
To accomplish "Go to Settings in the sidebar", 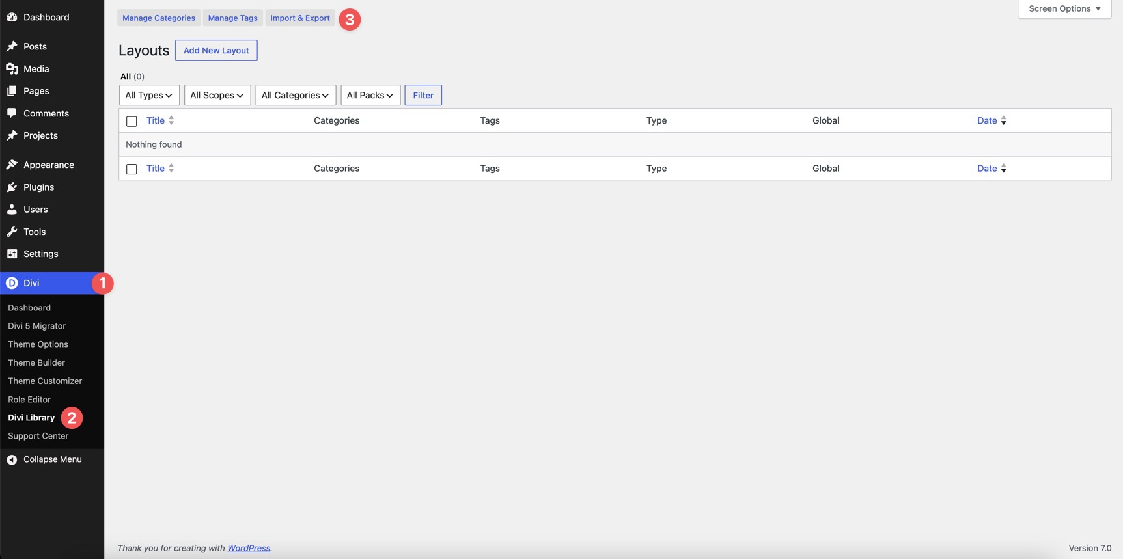I will (41, 254).
